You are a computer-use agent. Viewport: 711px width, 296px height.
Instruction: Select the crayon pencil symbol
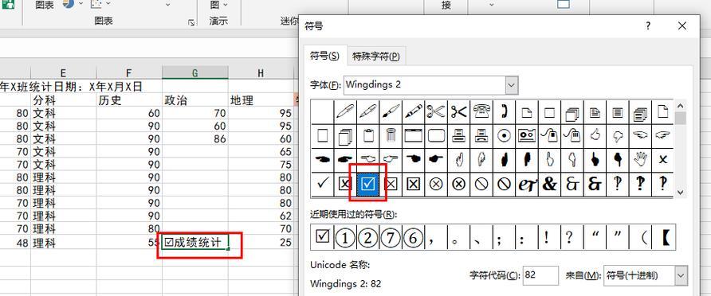[413, 111]
